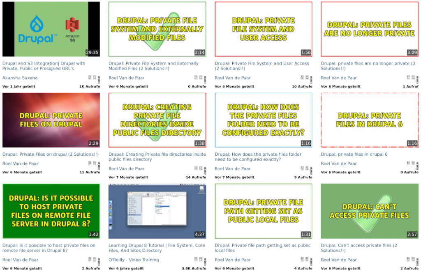The height and width of the screenshot is (272, 421).
Task: Open O'Reilly - Video Training channel
Action: (134, 260)
